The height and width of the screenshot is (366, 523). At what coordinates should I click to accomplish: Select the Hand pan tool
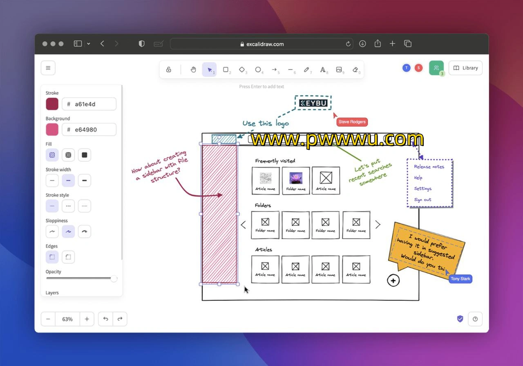193,70
